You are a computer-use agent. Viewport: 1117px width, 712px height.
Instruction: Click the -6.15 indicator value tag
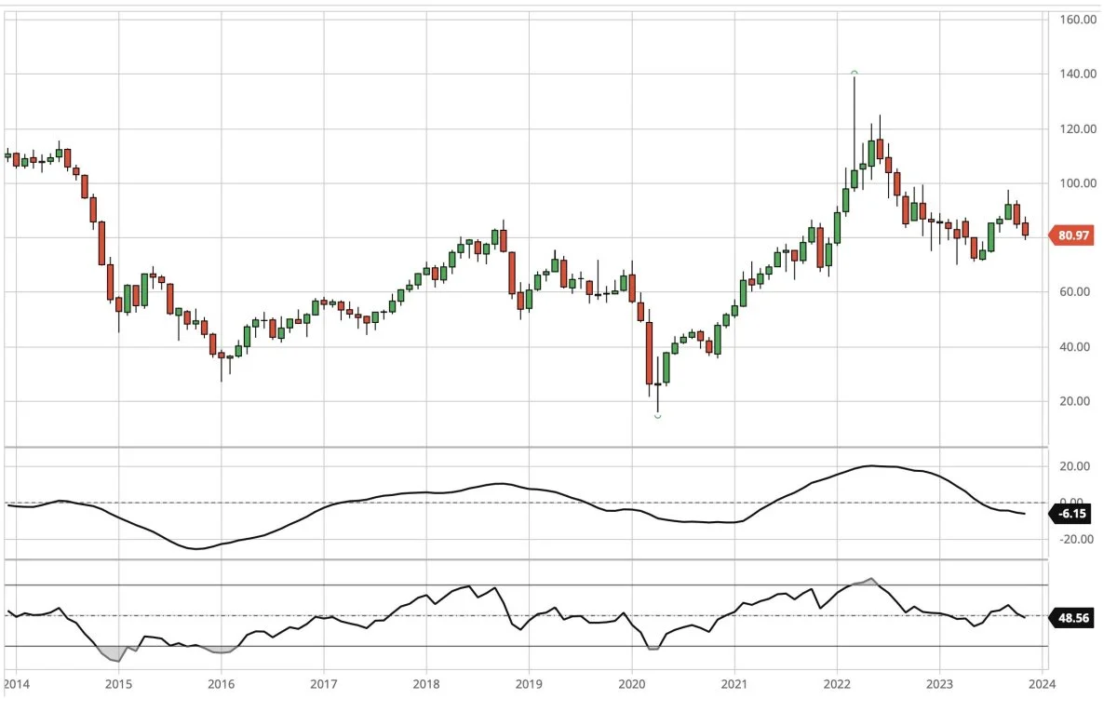click(x=1070, y=513)
